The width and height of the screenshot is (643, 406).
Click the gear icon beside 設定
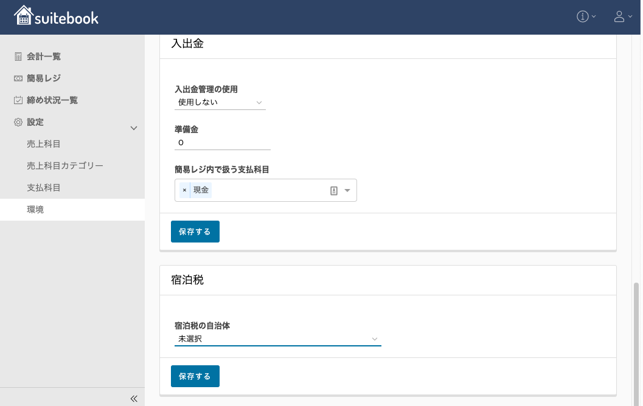pyautogui.click(x=18, y=122)
